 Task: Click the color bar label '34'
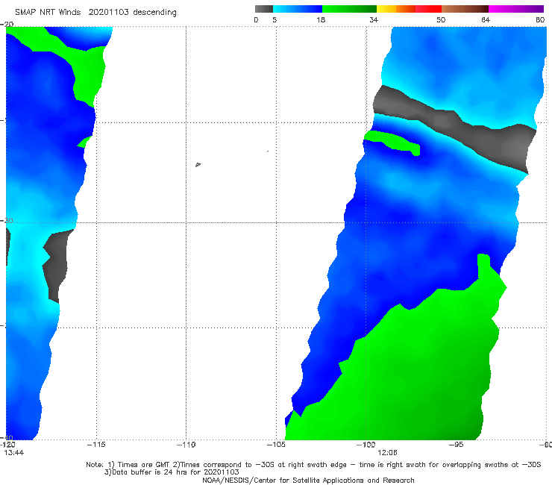point(374,20)
